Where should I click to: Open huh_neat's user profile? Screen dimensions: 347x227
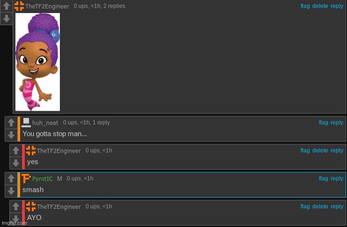click(x=45, y=123)
